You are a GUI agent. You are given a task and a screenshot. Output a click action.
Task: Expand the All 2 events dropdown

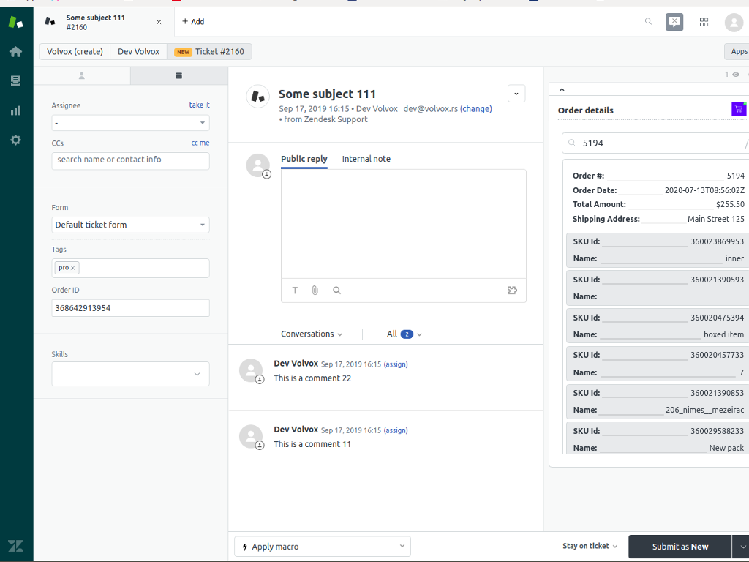pos(404,334)
